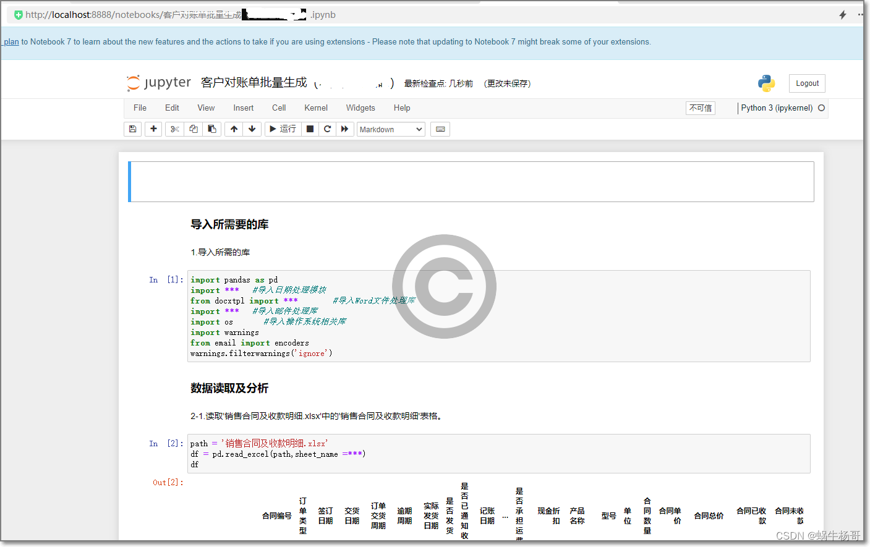Click the browser lightning bolt icon
This screenshot has width=870, height=547.
[842, 15]
